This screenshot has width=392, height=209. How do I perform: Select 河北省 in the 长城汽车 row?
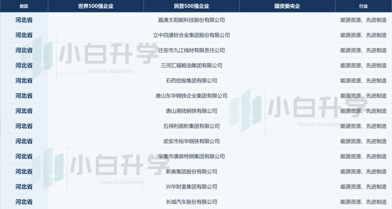click(x=24, y=202)
